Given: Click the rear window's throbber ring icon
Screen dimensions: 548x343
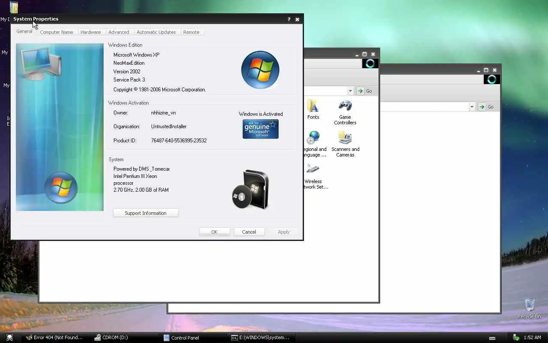Looking at the screenshot, I should tap(492, 79).
